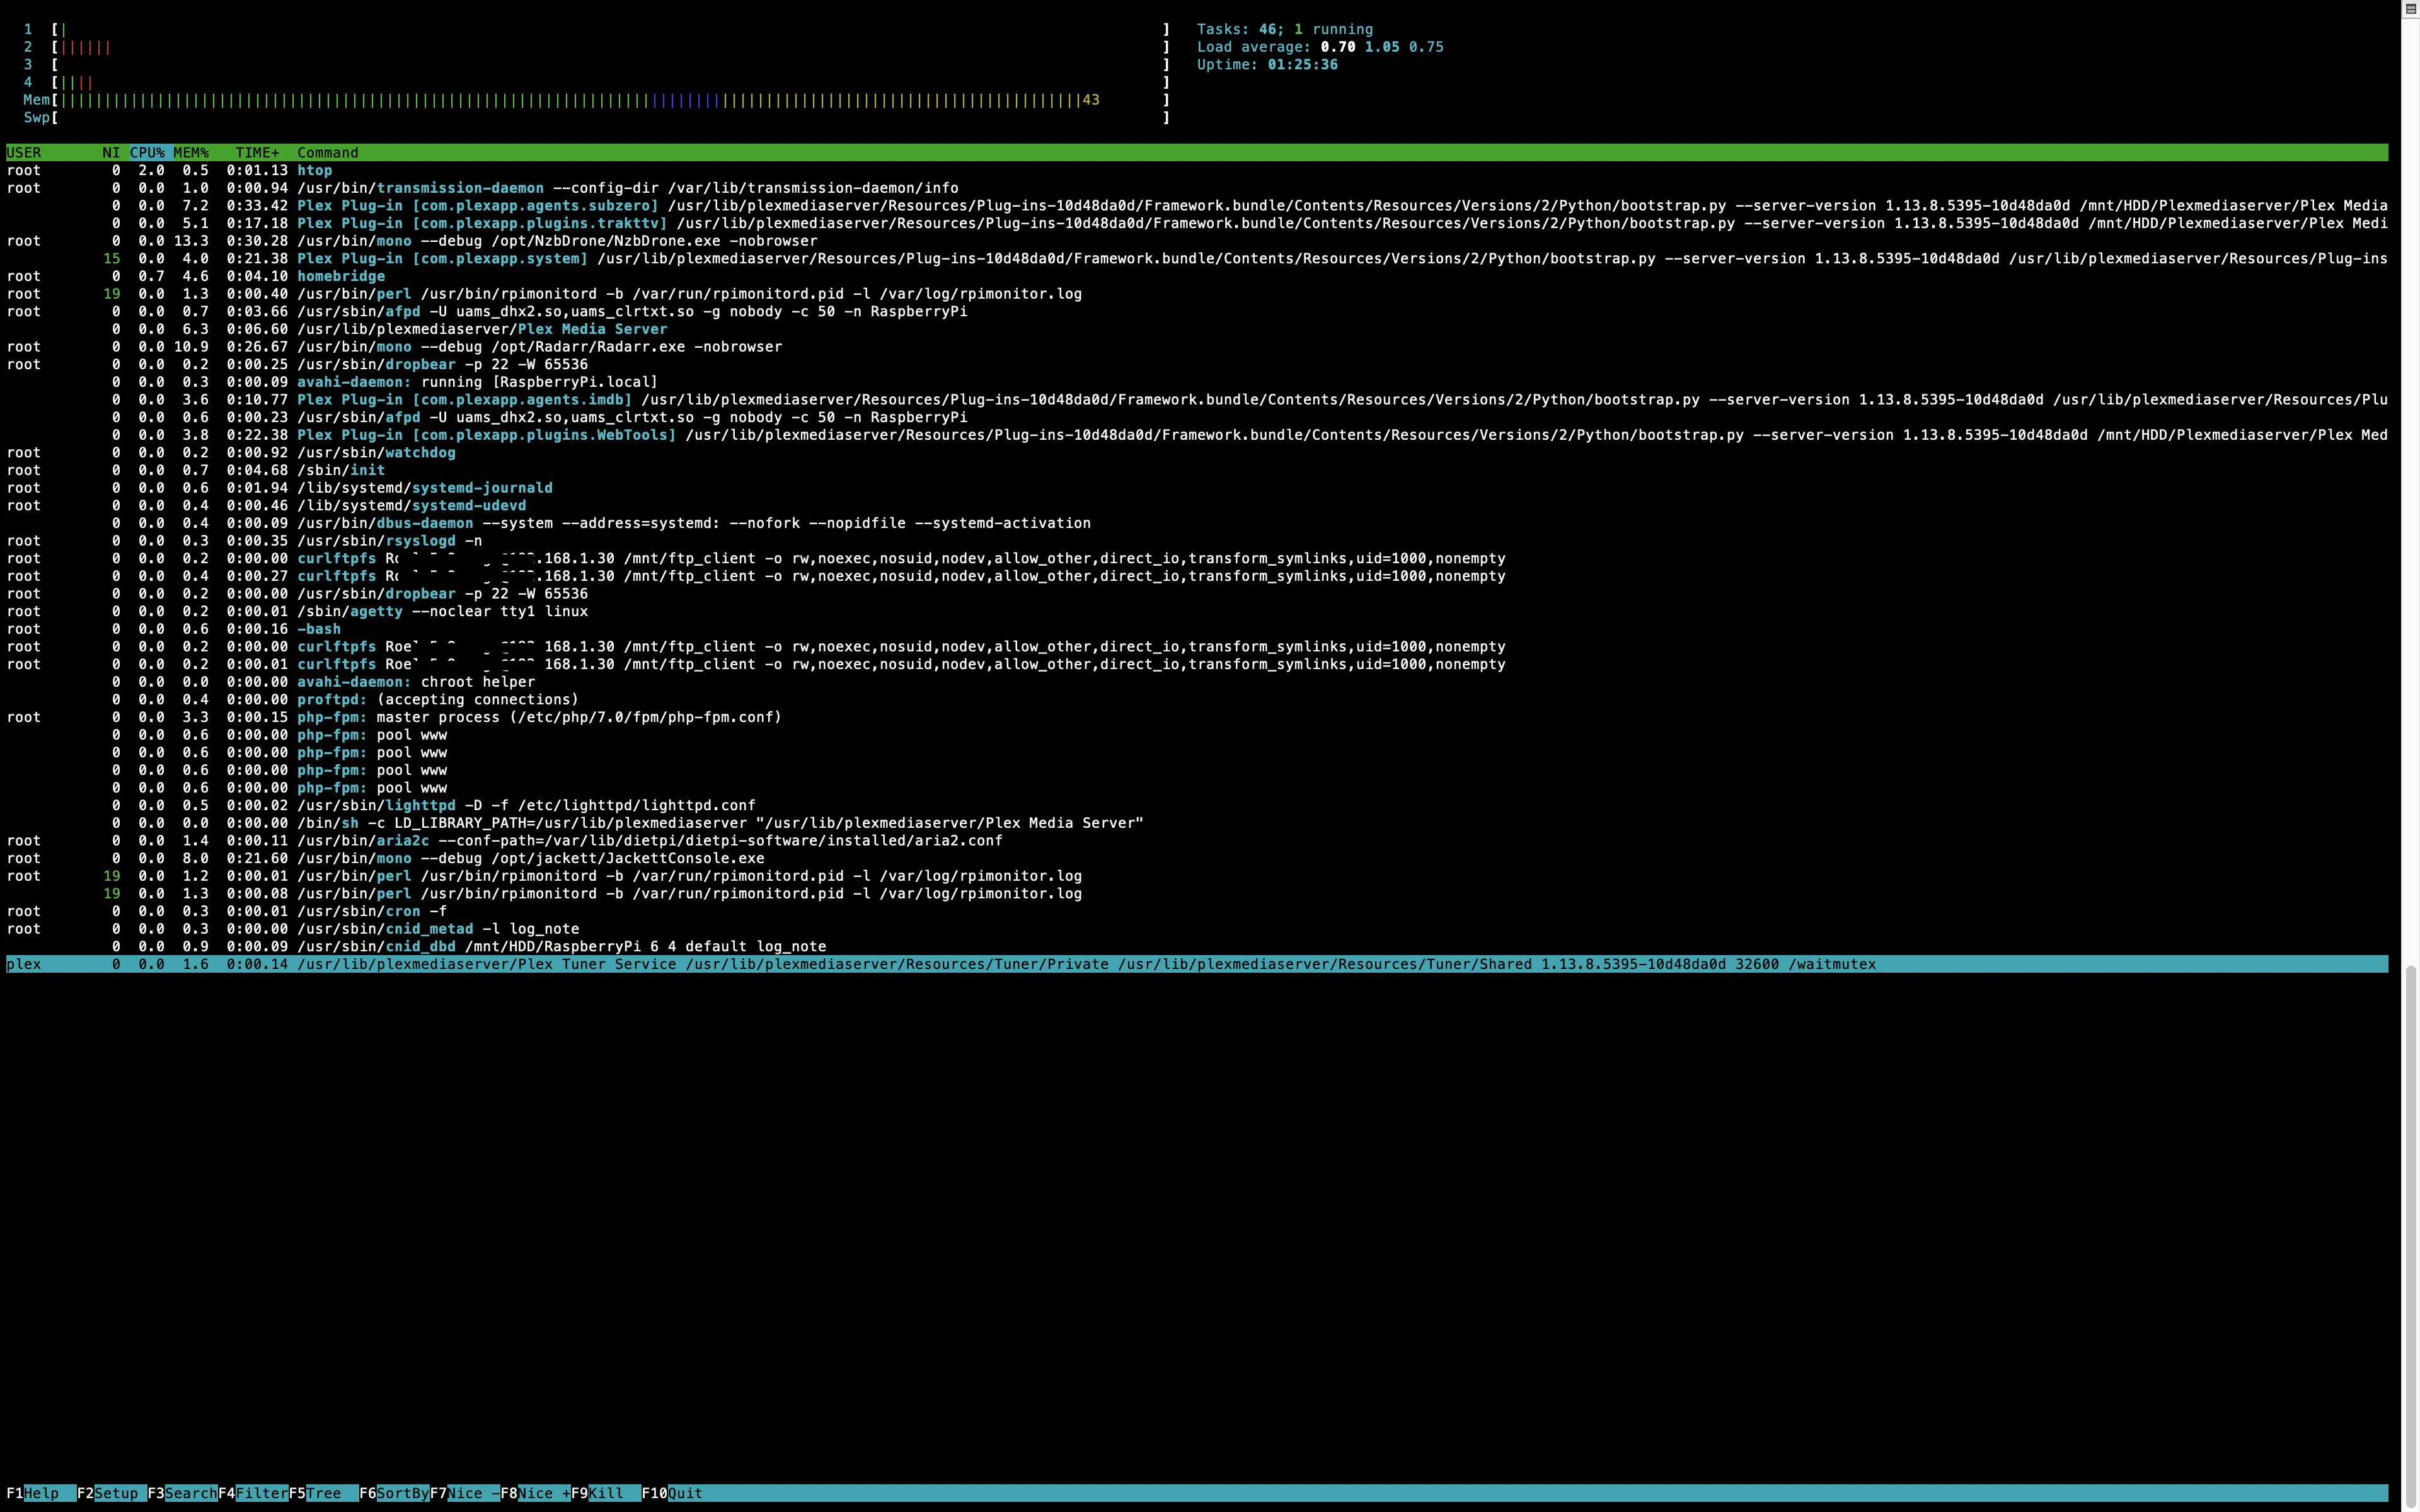Click the F1 Help function key
The width and height of the screenshot is (2420, 1512).
pos(40,1493)
